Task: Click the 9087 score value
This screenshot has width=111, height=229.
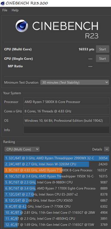Action: [x=104, y=182]
